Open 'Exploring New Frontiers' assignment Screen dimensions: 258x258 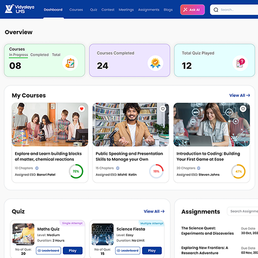pyautogui.click(x=205, y=250)
